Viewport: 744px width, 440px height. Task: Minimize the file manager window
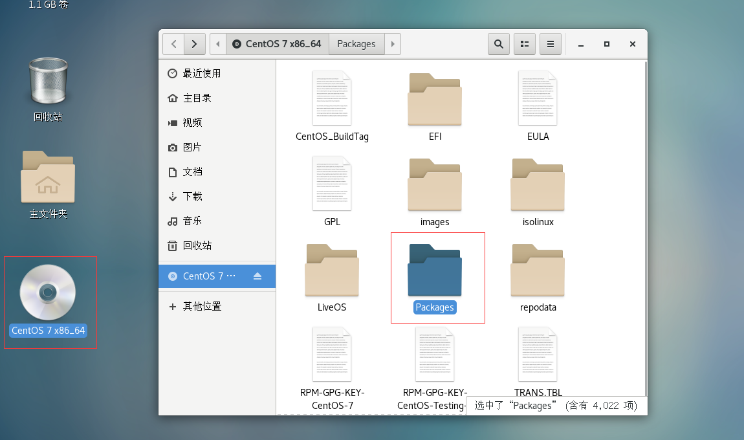coord(581,44)
